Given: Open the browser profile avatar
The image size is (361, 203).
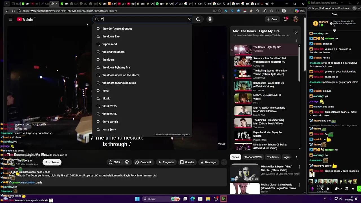Looking at the screenshot, I should tap(284, 11).
